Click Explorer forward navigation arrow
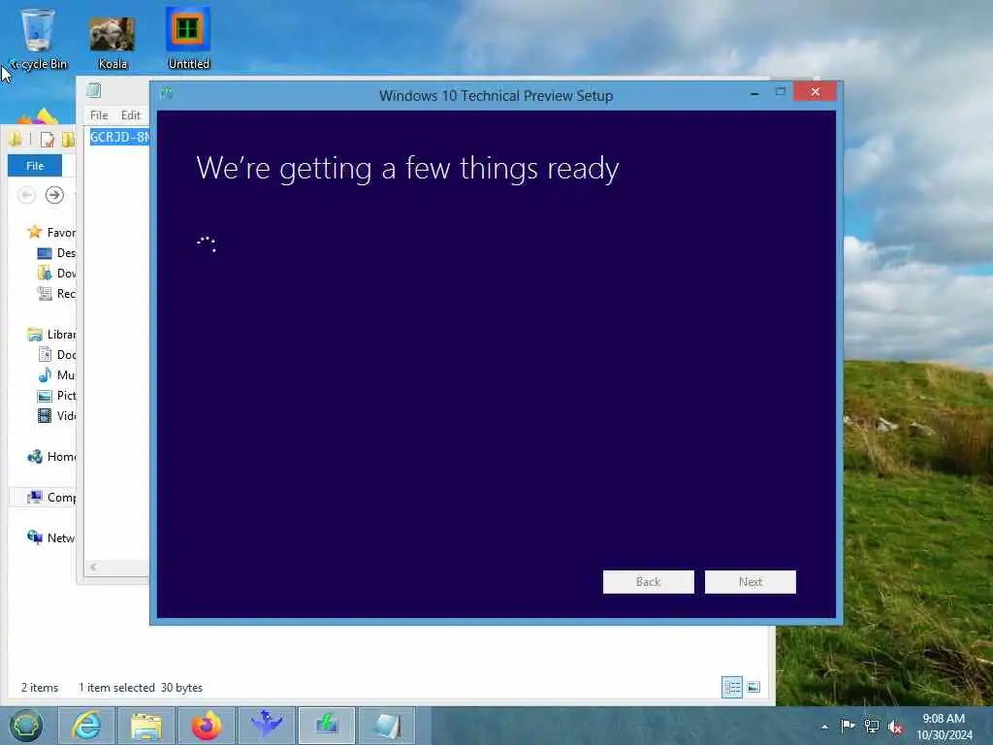This screenshot has height=745, width=993. click(54, 195)
